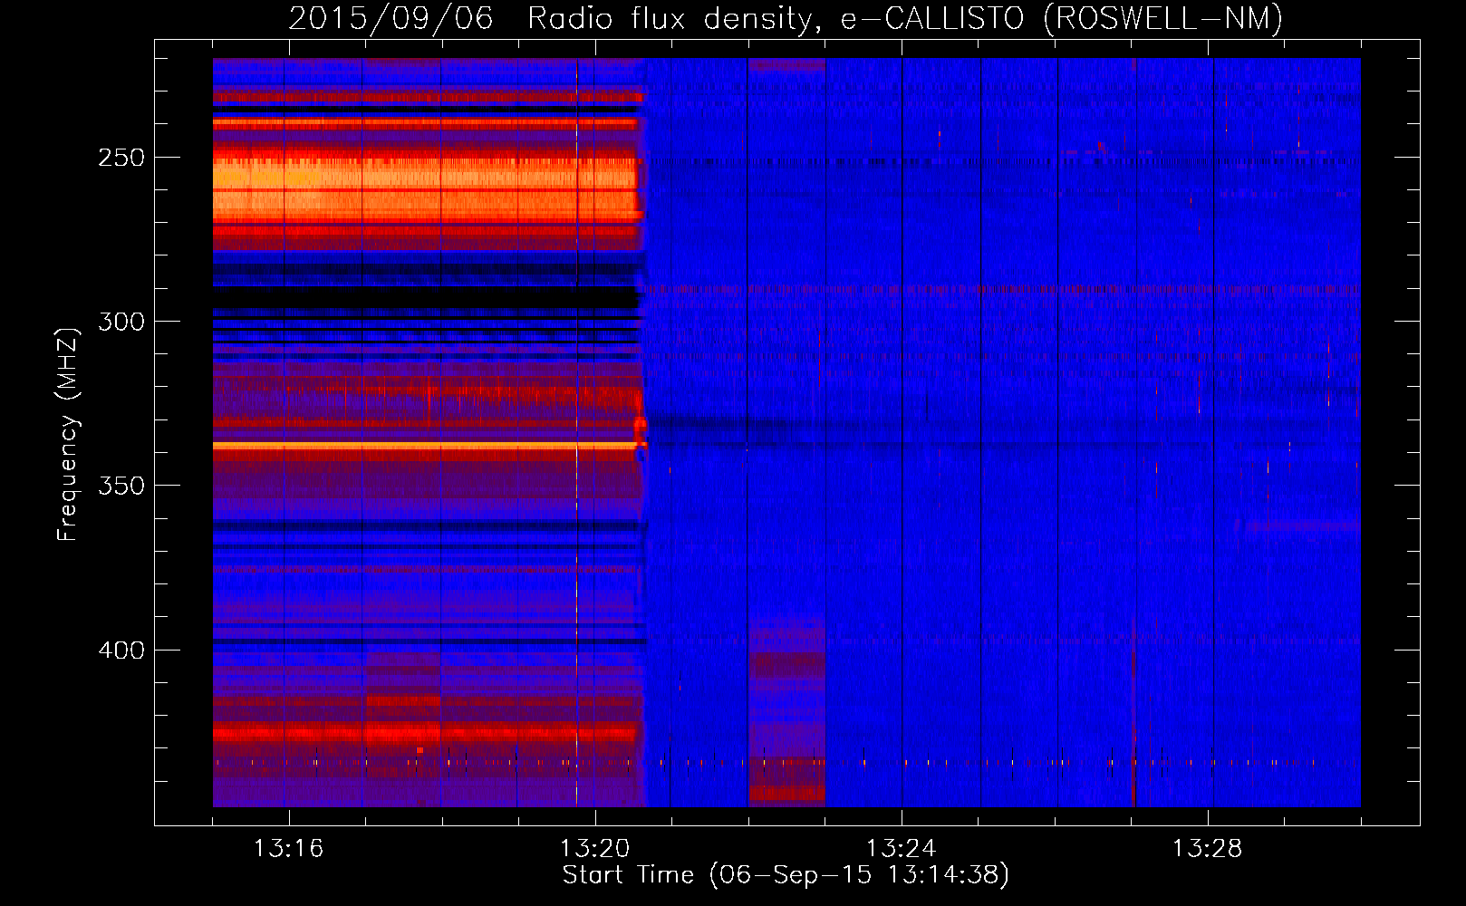Click the date '2015/09/06' in the title
Viewport: 1466px width, 906px height.
[391, 18]
